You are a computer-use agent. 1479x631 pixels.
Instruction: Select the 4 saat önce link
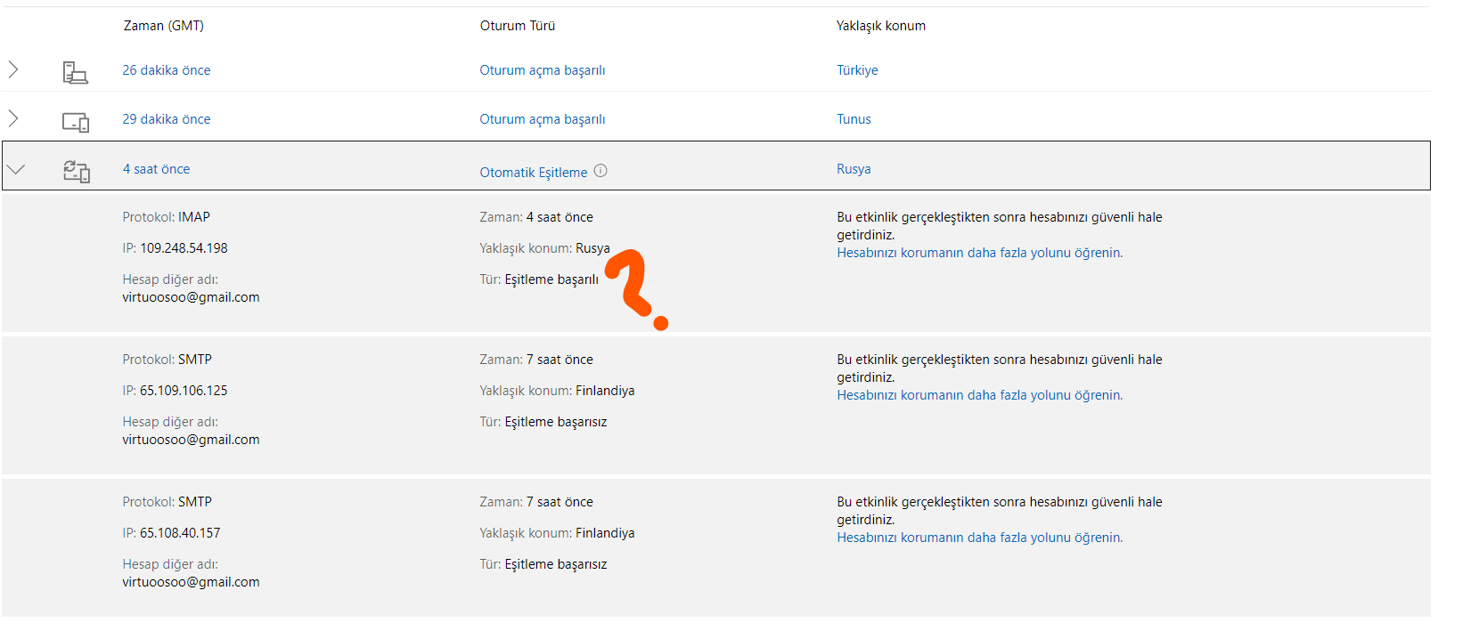click(156, 169)
